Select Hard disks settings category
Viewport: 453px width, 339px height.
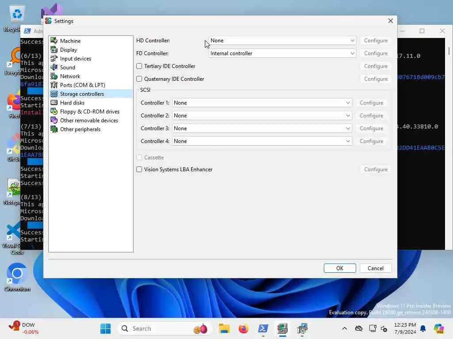(x=72, y=102)
